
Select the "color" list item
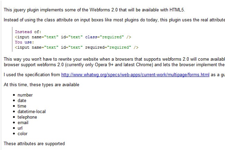(22, 133)
